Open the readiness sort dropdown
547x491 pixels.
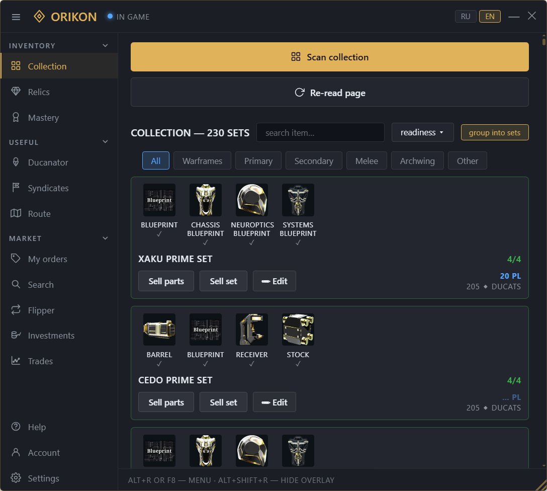(x=422, y=132)
